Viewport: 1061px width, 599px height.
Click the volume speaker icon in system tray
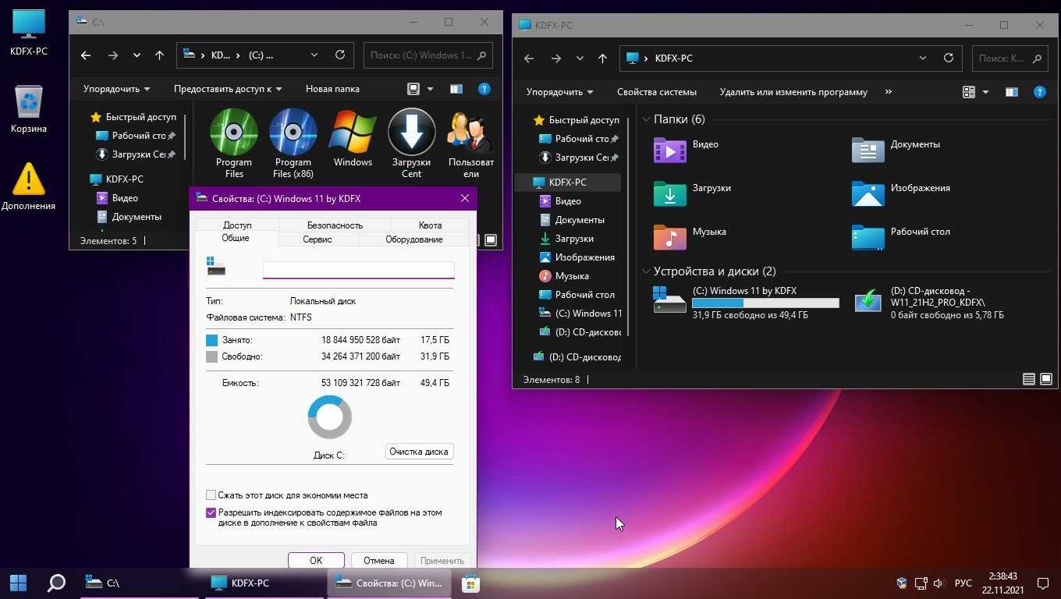click(937, 583)
